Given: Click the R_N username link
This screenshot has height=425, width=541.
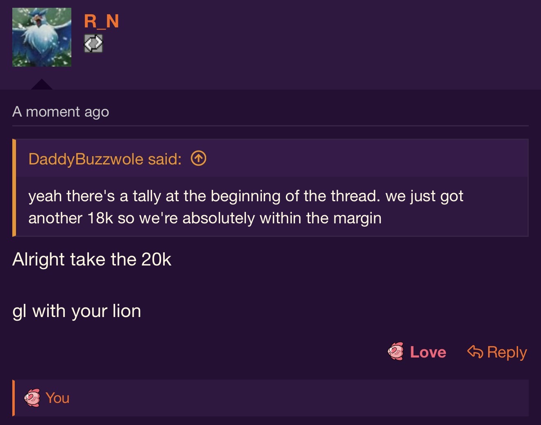Looking at the screenshot, I should (101, 21).
